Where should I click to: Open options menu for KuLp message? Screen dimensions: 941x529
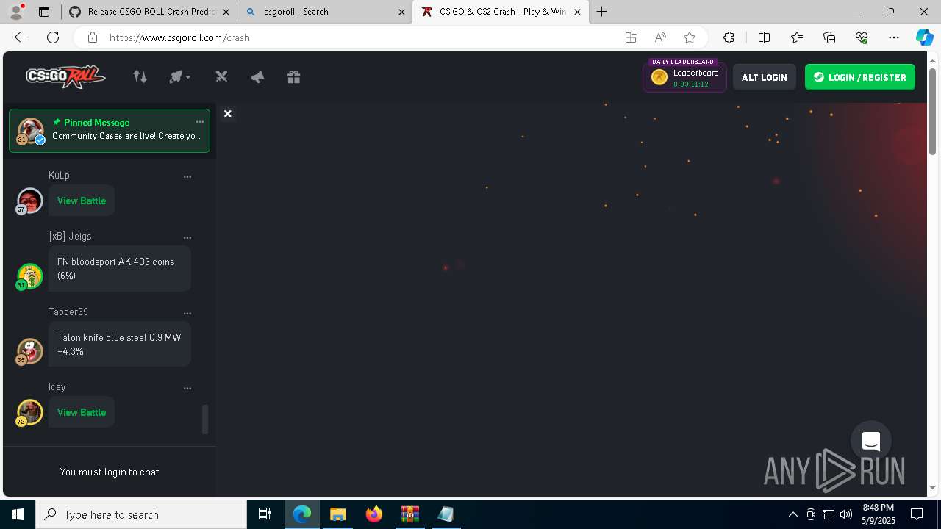[187, 176]
